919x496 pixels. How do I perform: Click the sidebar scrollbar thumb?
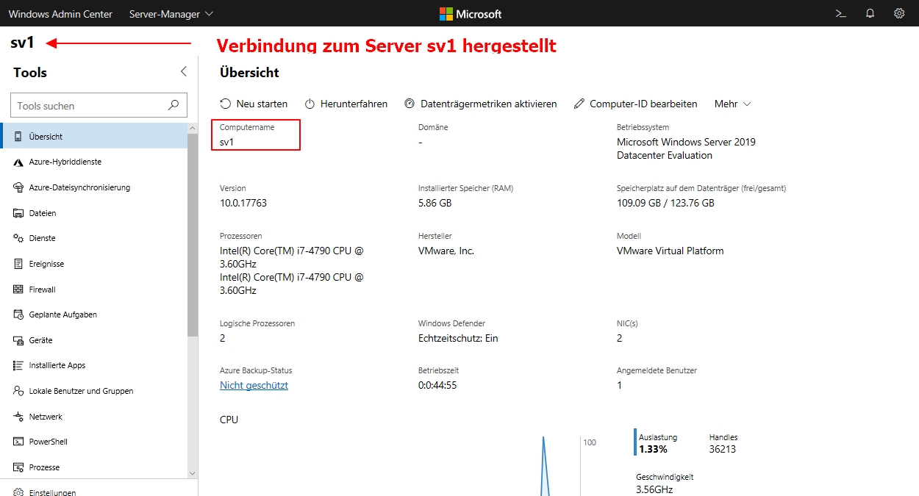193,235
